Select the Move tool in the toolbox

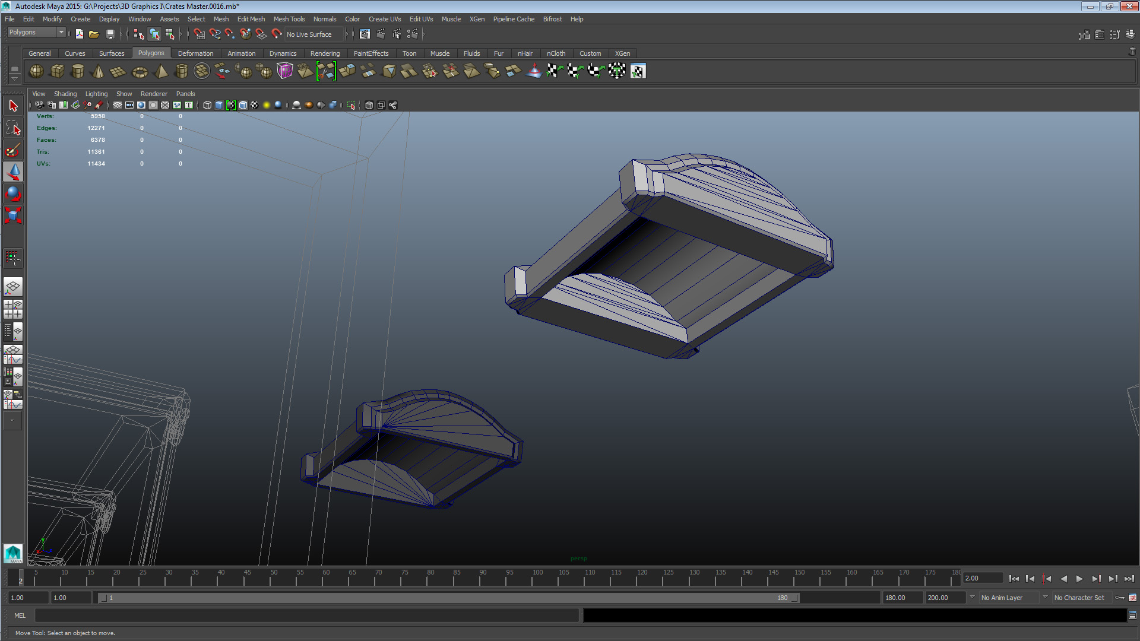(x=13, y=172)
